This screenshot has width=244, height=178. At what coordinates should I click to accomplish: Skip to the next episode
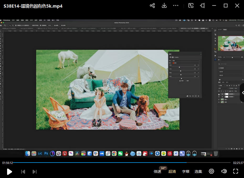coord(34,171)
